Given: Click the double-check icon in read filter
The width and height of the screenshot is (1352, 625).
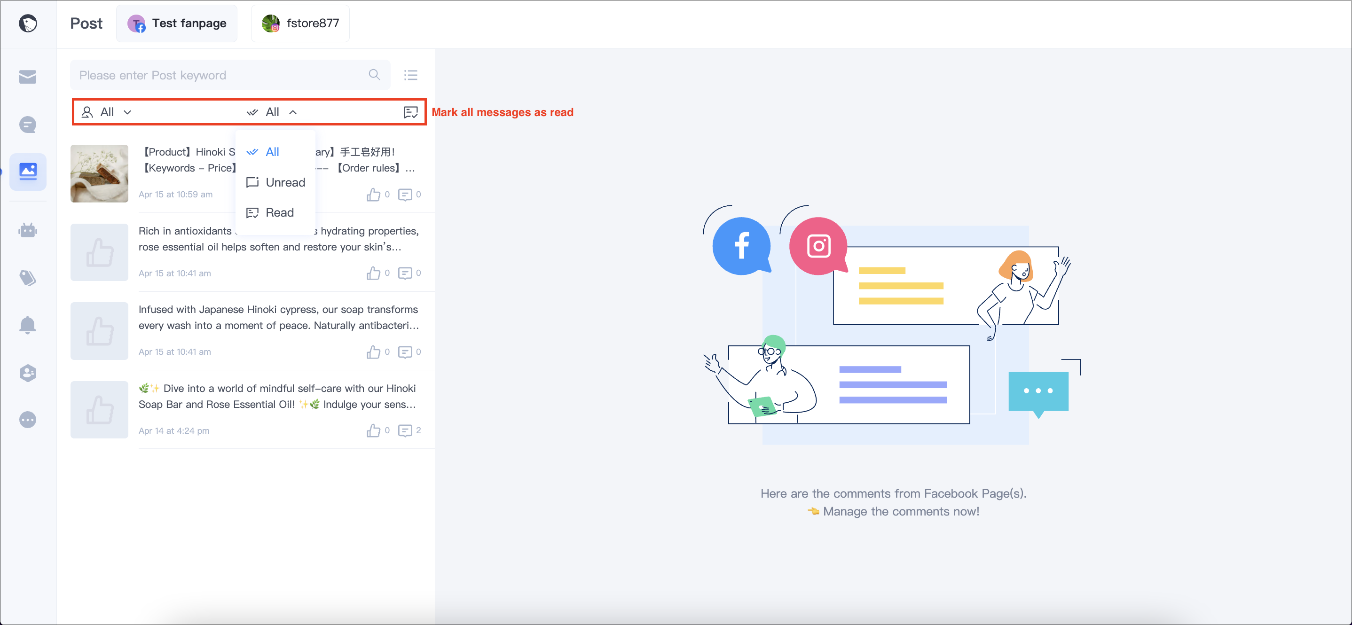Looking at the screenshot, I should click(x=252, y=112).
